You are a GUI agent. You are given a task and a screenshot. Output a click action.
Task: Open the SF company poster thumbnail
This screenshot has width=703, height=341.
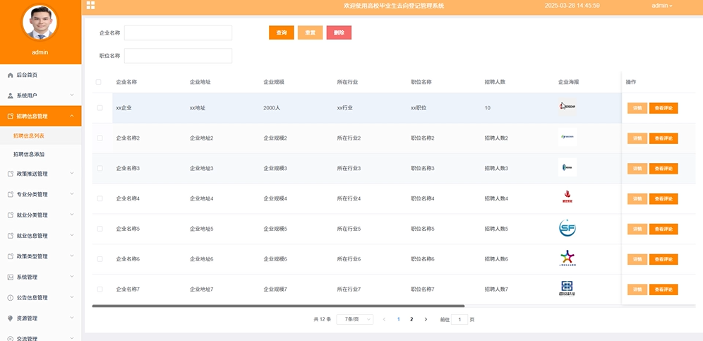(567, 228)
